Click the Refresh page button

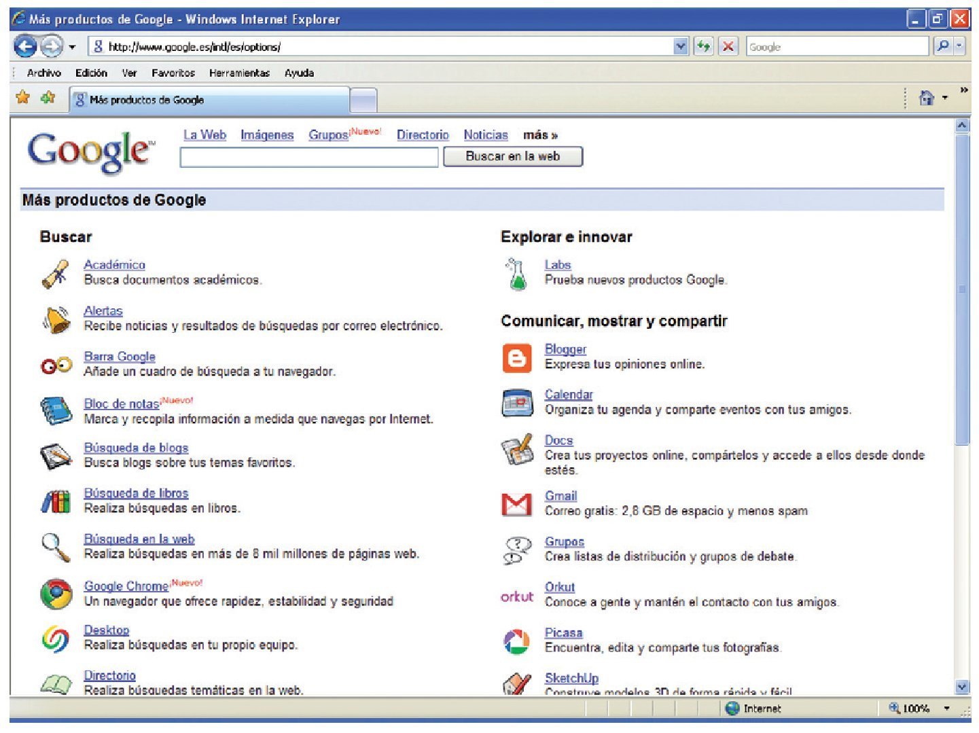[703, 47]
